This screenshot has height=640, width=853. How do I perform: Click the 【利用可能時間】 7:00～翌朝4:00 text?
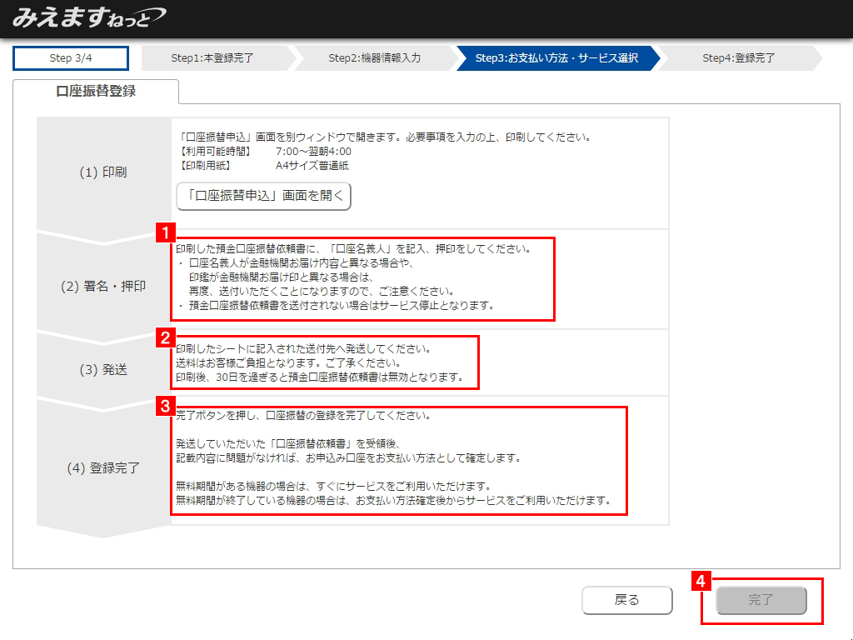266,152
